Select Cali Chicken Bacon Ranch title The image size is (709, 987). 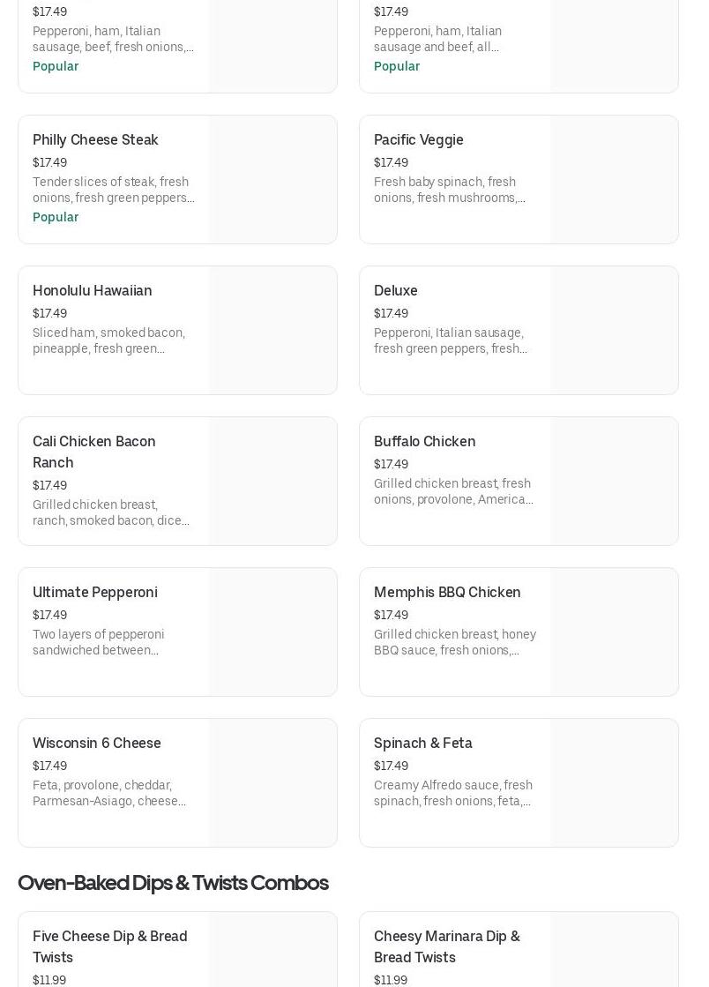[x=93, y=452]
